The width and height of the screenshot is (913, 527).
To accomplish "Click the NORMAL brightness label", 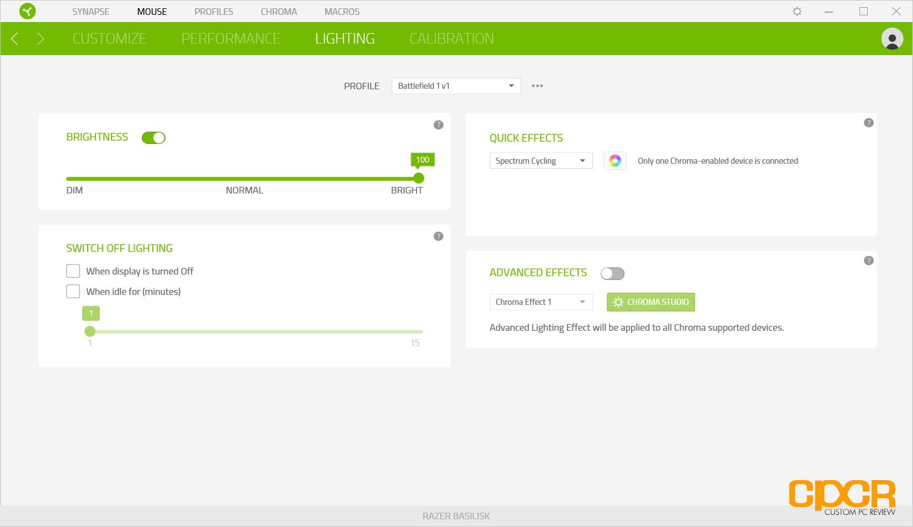I will (x=244, y=190).
